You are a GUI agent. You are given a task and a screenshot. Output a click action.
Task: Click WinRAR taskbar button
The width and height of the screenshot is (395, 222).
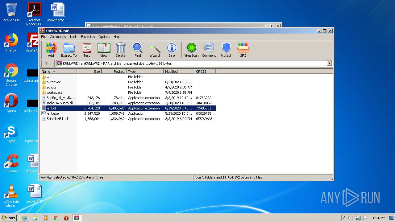pyautogui.click(x=77, y=218)
